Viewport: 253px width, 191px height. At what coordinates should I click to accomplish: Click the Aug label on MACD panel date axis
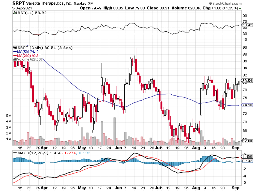(196, 188)
